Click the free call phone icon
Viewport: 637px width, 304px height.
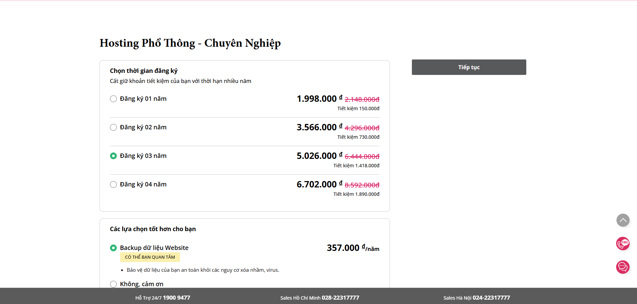623,244
